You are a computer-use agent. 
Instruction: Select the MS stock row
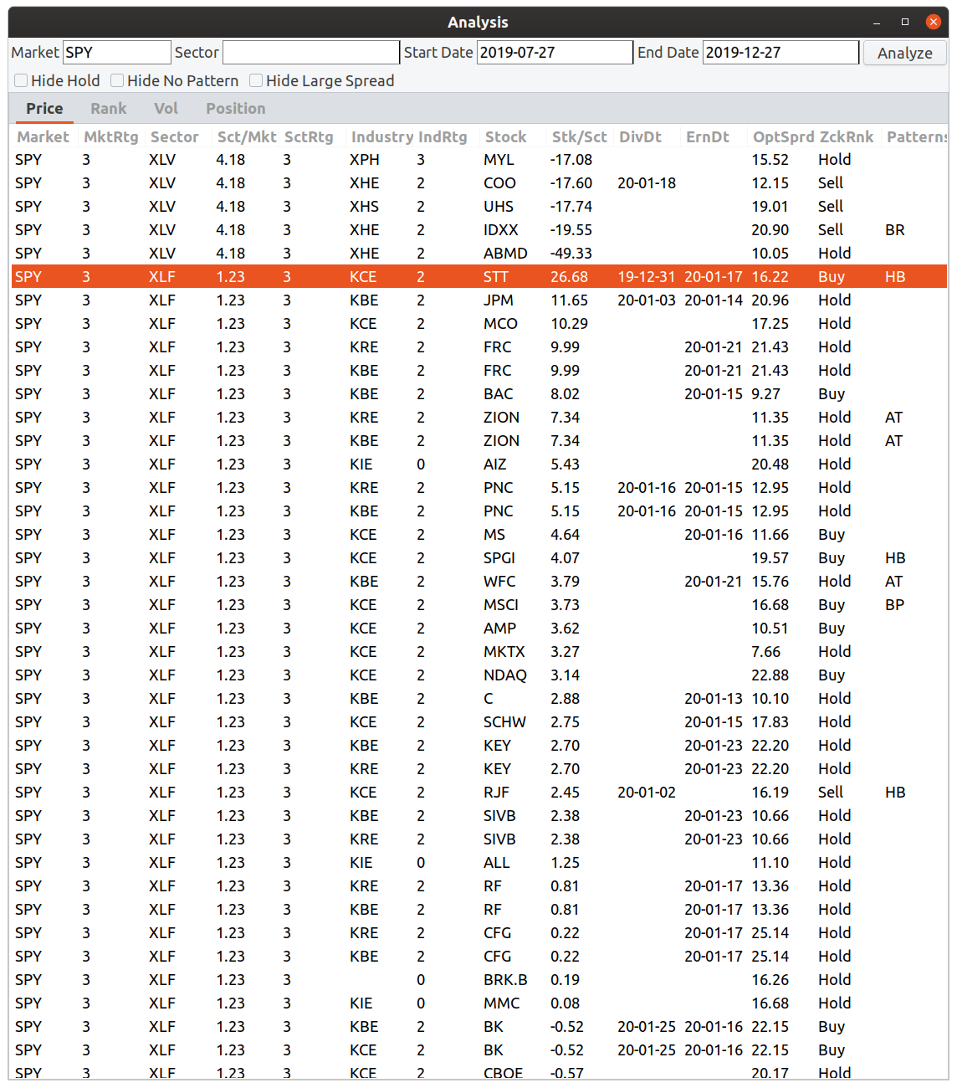479,534
